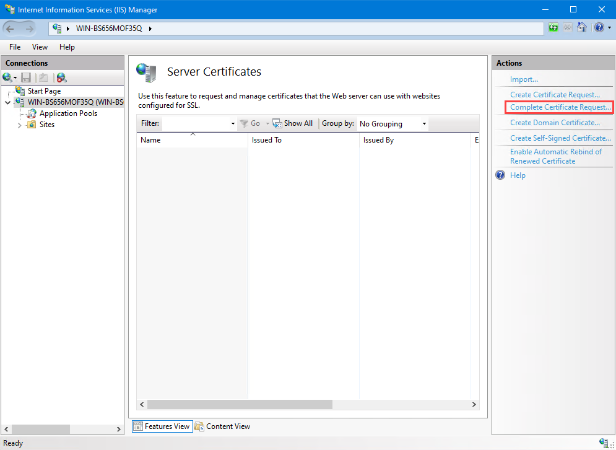The height and width of the screenshot is (450, 616).
Task: Select the Start Page tree item
Action: coord(44,91)
